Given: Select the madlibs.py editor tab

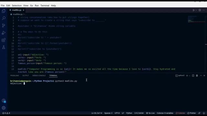Looking at the screenshot, I should pyautogui.click(x=17, y=10).
